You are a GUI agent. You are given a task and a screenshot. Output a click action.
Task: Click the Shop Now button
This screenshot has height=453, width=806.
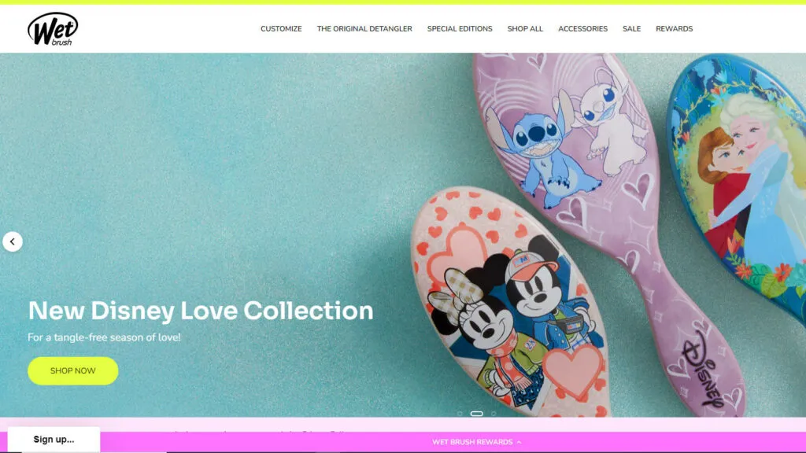point(73,371)
